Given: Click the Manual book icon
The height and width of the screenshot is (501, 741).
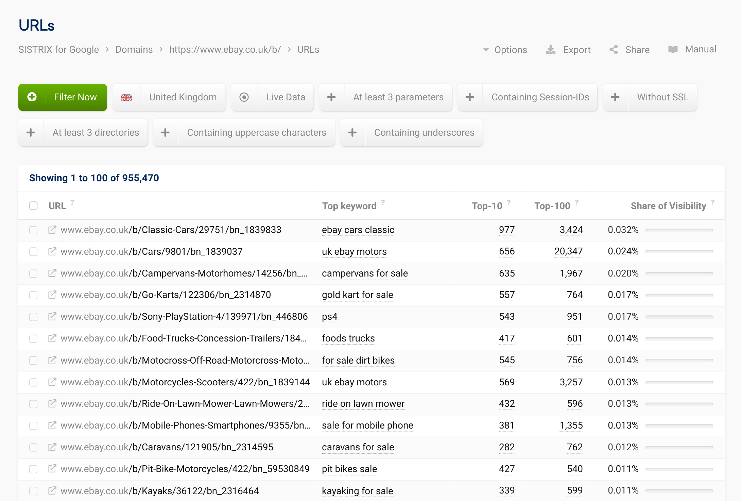Looking at the screenshot, I should click(x=673, y=49).
